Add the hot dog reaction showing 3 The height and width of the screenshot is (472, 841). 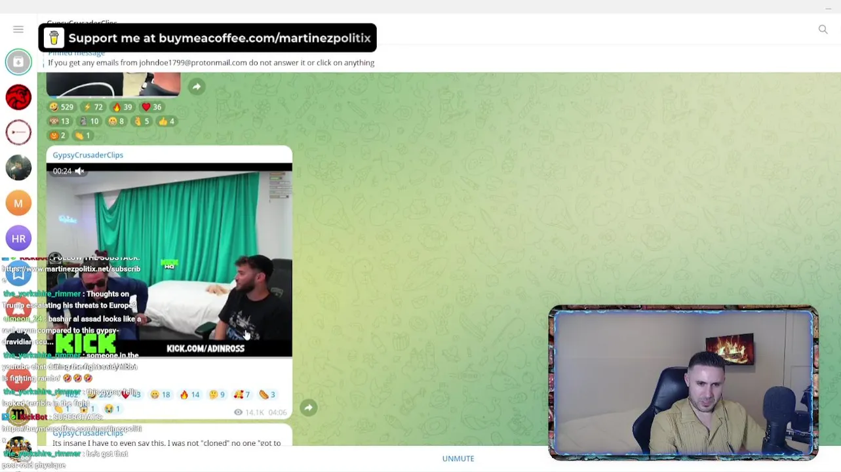267,395
